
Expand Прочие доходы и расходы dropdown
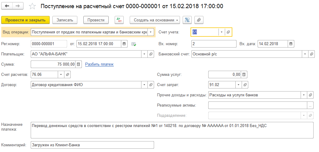(x=304, y=95)
